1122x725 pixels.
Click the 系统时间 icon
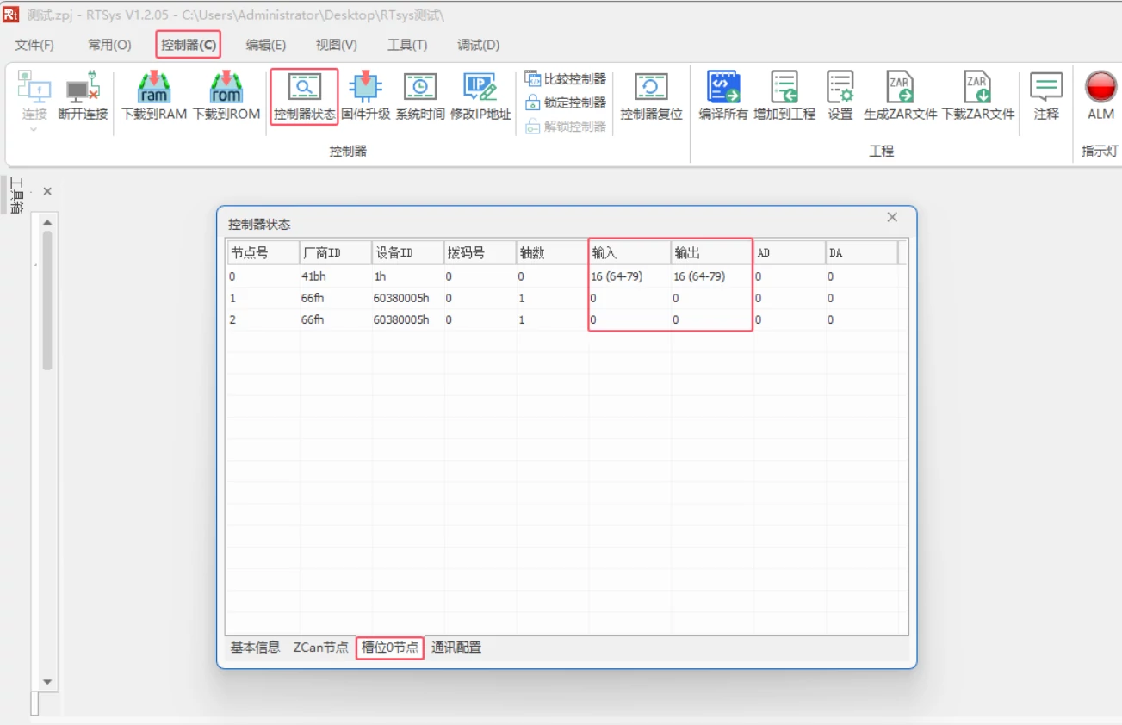point(420,96)
